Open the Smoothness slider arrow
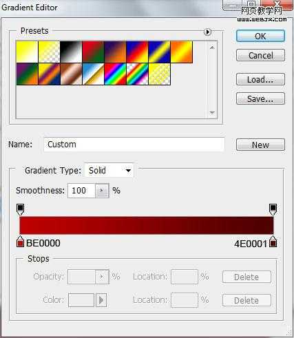Image resolution: width=294 pixels, height=338 pixels. click(x=102, y=191)
